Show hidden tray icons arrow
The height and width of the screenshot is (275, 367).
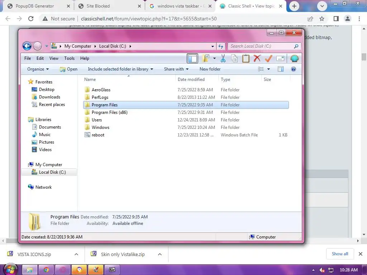(x=313, y=270)
